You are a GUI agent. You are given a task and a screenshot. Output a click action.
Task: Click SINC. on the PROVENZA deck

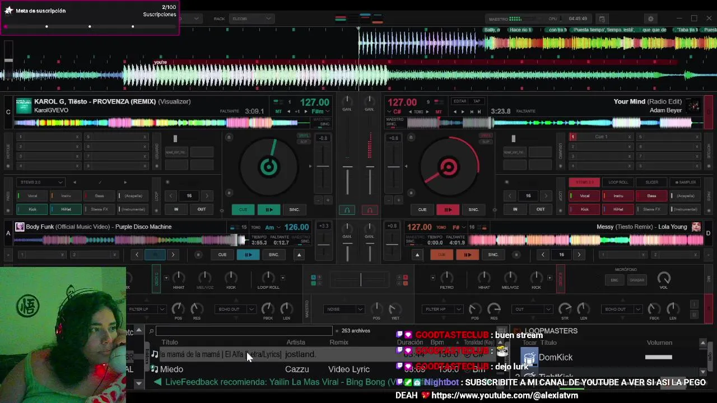coord(295,209)
